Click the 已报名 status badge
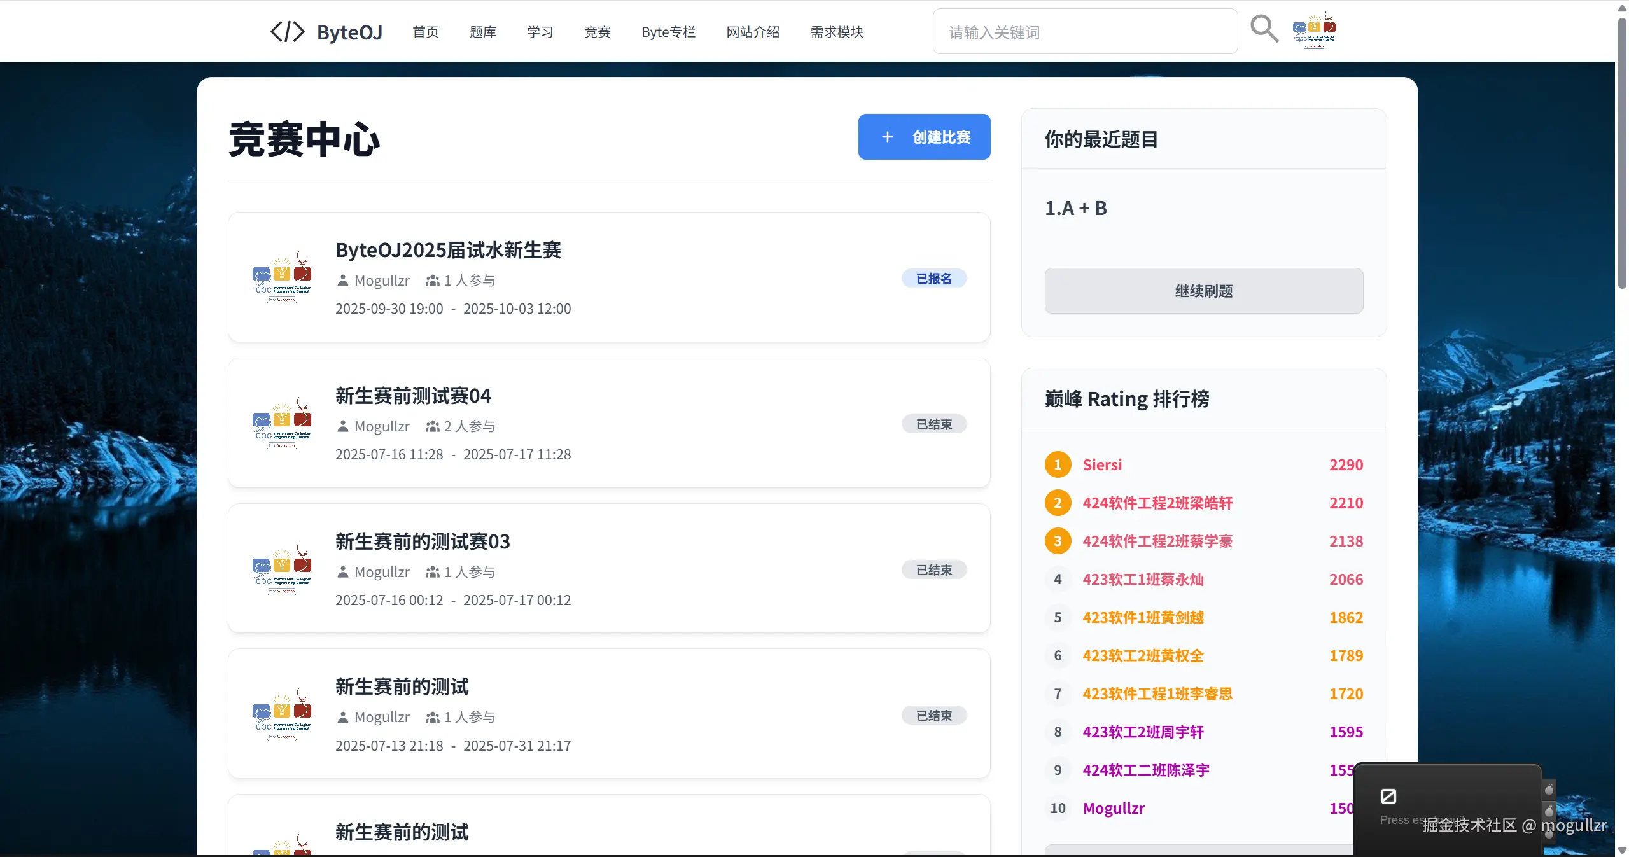Image resolution: width=1629 pixels, height=857 pixels. (x=933, y=278)
